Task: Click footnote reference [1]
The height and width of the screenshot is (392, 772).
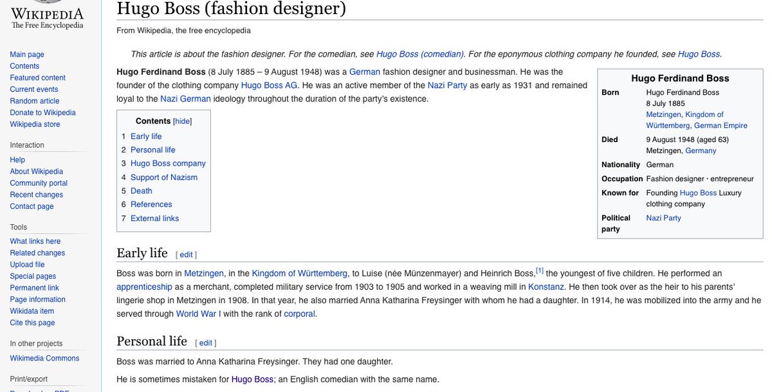Action: [540, 271]
